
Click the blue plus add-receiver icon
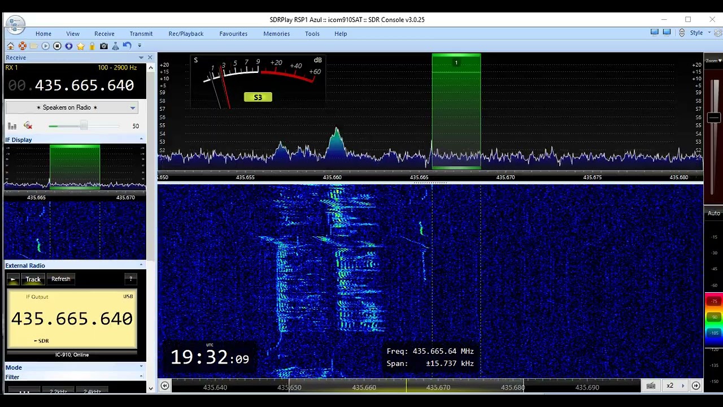click(x=69, y=46)
